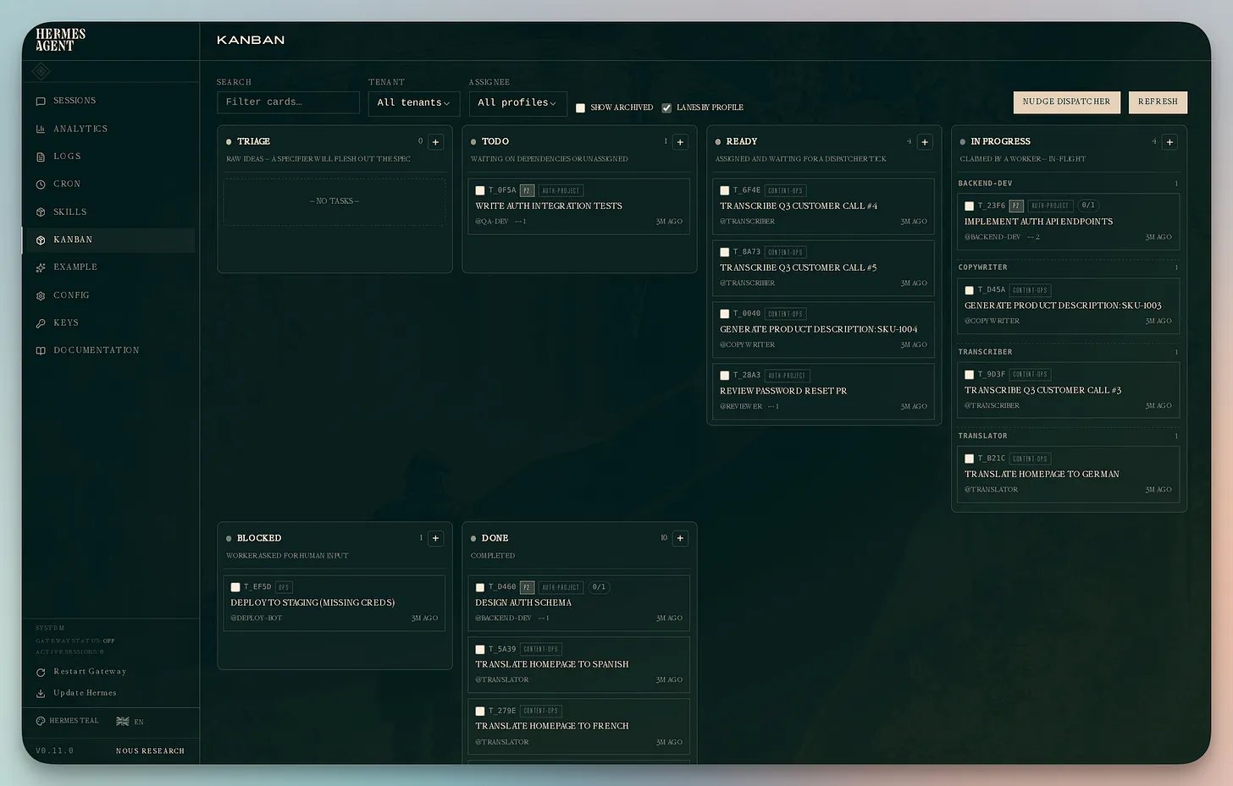1233x786 pixels.
Task: Click plus icon in In Progress header
Action: tap(1169, 142)
